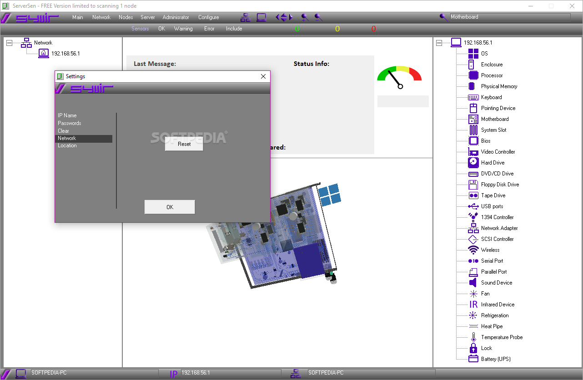Click the Reset button in Settings
This screenshot has width=583, height=380.
click(184, 144)
